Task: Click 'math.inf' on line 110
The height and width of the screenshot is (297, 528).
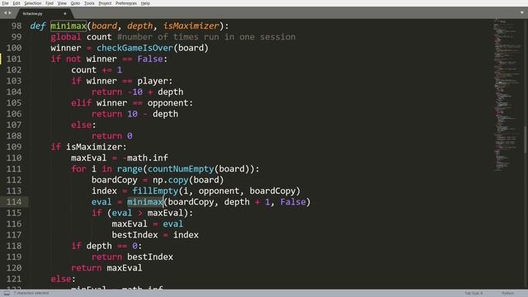Action: click(x=148, y=158)
